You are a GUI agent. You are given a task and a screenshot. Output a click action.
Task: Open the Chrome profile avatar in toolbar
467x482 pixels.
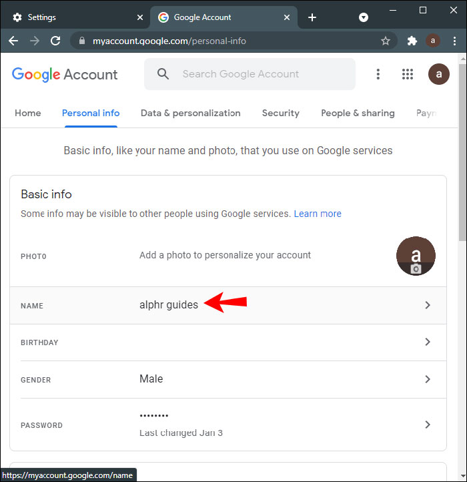tap(433, 41)
